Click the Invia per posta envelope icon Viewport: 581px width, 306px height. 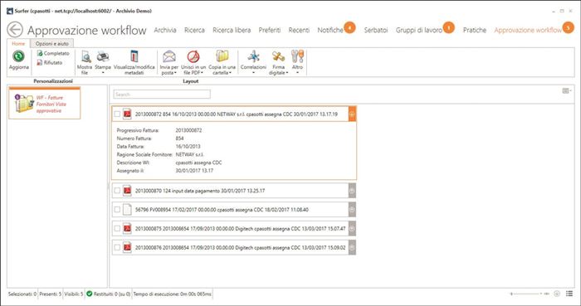(169, 56)
